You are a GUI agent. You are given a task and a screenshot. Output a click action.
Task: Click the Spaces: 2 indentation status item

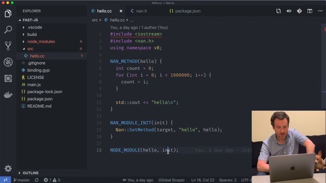click(228, 180)
